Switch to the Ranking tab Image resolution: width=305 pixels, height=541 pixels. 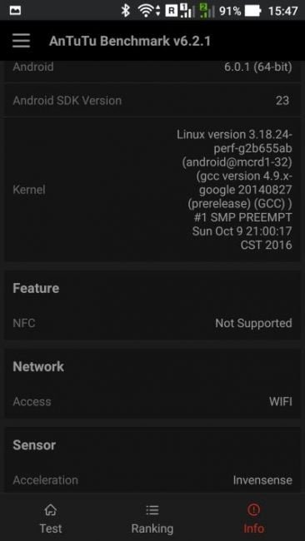[152, 519]
